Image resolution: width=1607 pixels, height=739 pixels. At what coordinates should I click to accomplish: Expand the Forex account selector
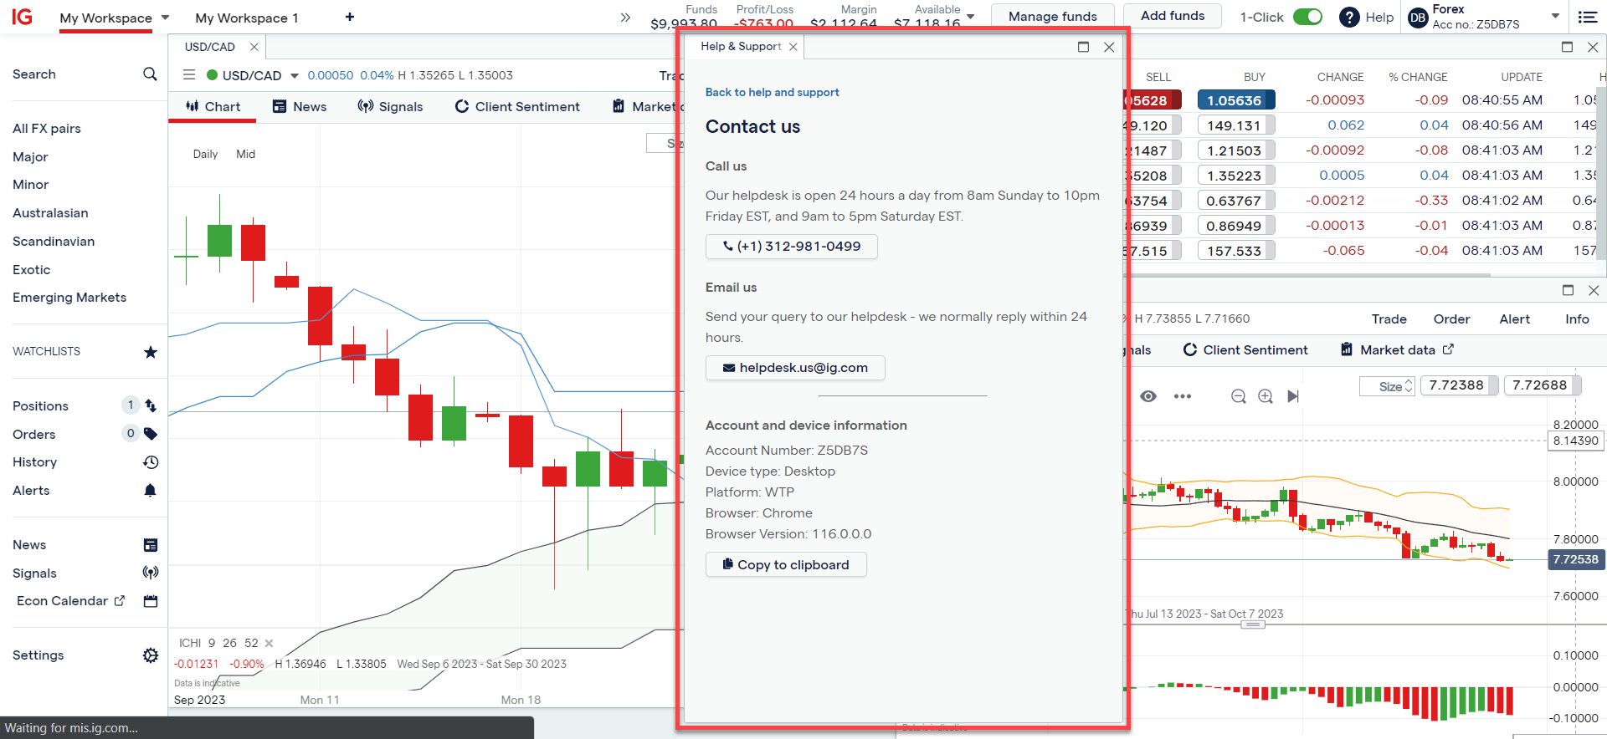(x=1555, y=16)
